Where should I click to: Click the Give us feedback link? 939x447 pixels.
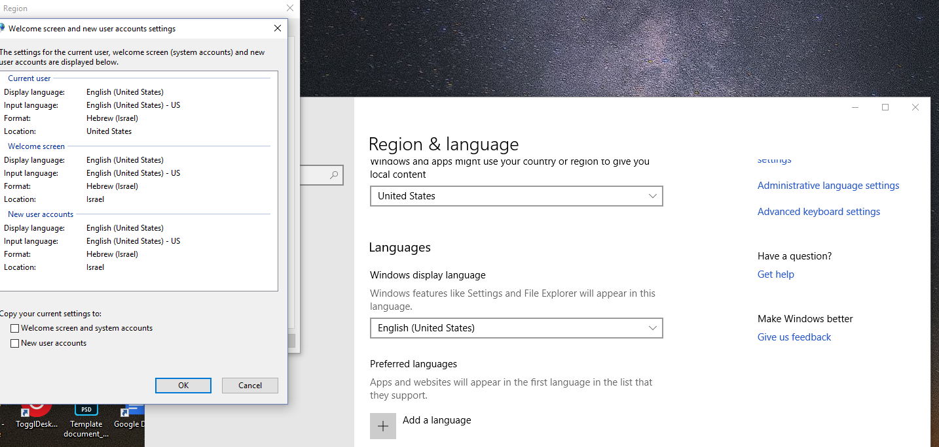(x=794, y=337)
